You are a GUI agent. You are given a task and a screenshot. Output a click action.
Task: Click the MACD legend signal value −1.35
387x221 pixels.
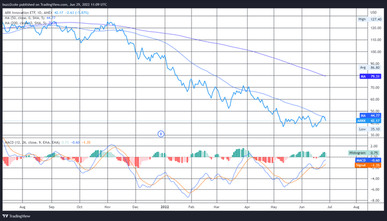click(85, 142)
